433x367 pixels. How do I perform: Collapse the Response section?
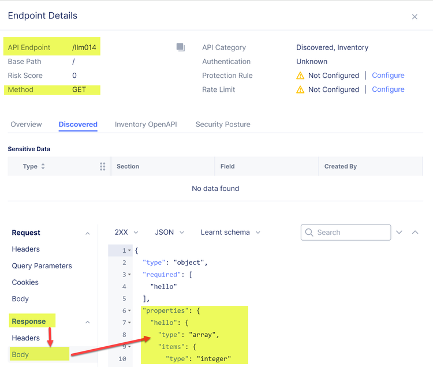coord(88,322)
